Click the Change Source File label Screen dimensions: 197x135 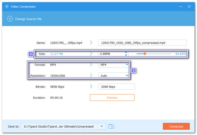tap(28, 19)
